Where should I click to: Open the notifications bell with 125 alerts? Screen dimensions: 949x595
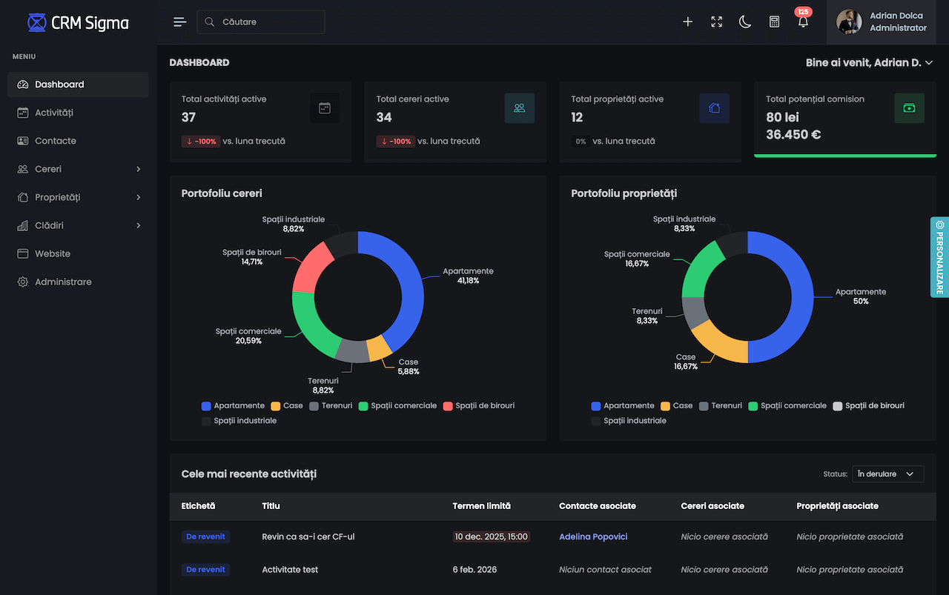coord(803,22)
